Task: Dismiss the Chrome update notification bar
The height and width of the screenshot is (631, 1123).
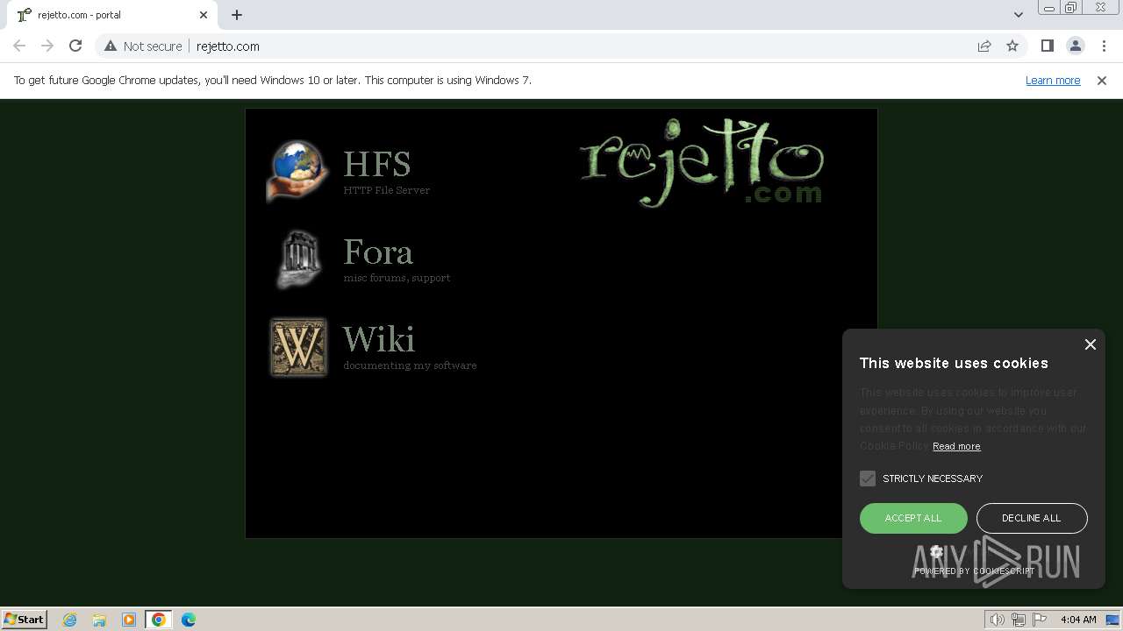Action: coord(1102,80)
